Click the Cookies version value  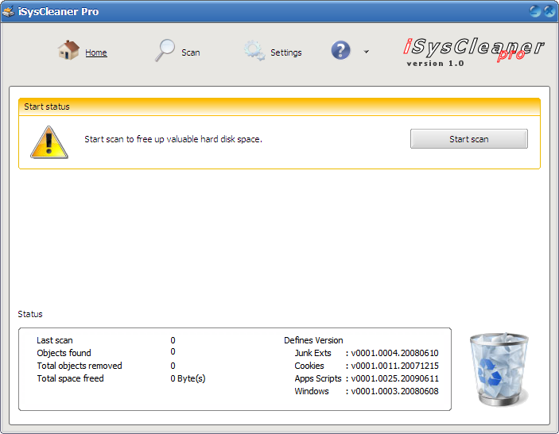[x=397, y=366]
